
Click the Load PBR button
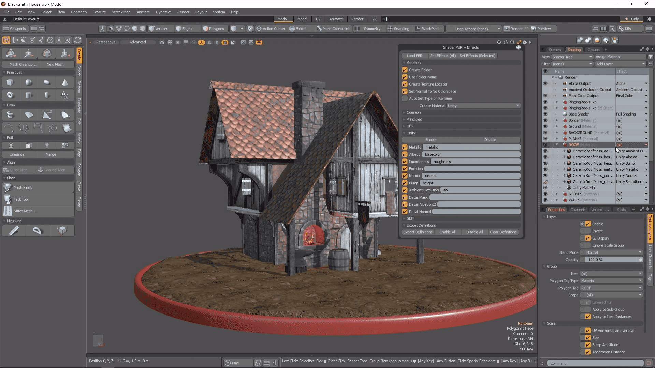(x=414, y=56)
